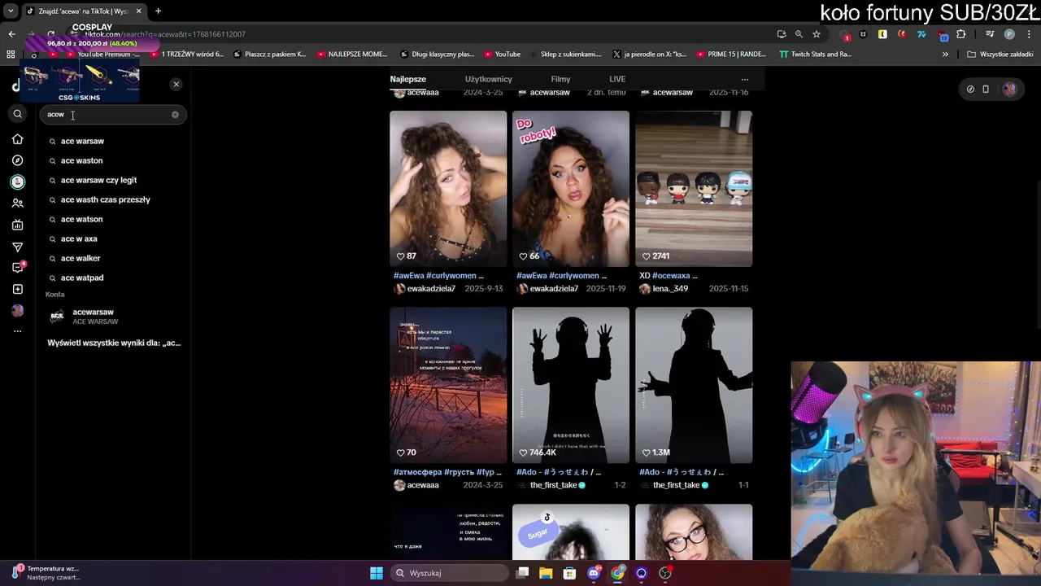Open the coin icon in top-right pill
Viewport: 1041px width, 586px height.
[970, 90]
